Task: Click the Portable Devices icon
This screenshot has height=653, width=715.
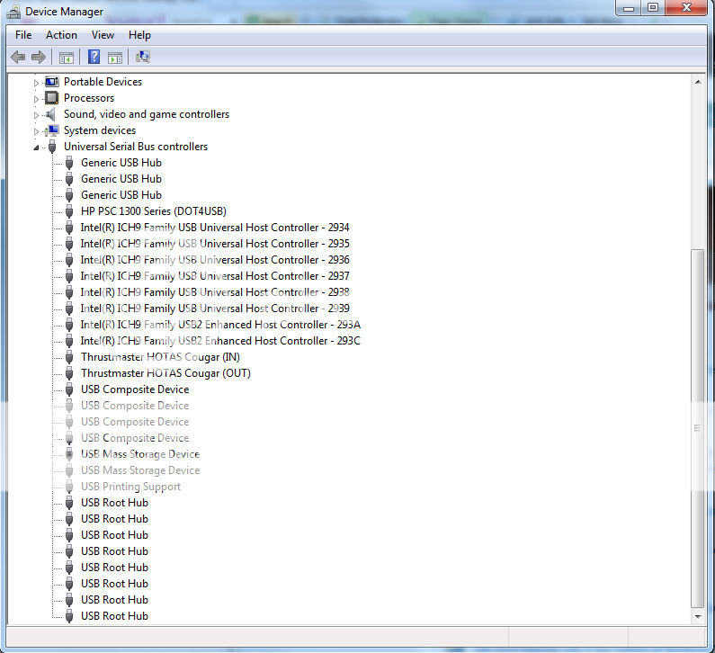Action: 52,82
